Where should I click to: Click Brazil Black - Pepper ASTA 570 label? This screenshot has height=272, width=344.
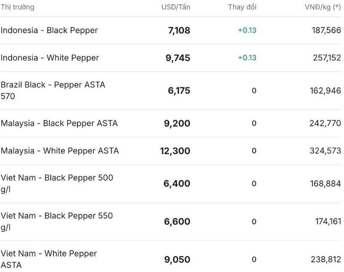(x=53, y=91)
